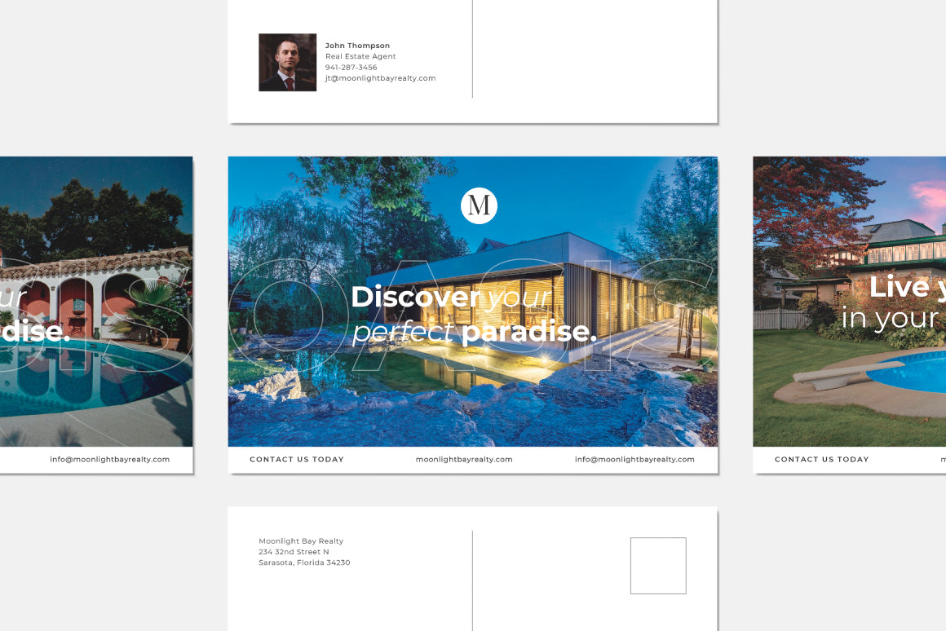Click the name John Thompson on the business card

[357, 45]
